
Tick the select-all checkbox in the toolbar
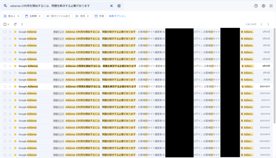(5, 24)
